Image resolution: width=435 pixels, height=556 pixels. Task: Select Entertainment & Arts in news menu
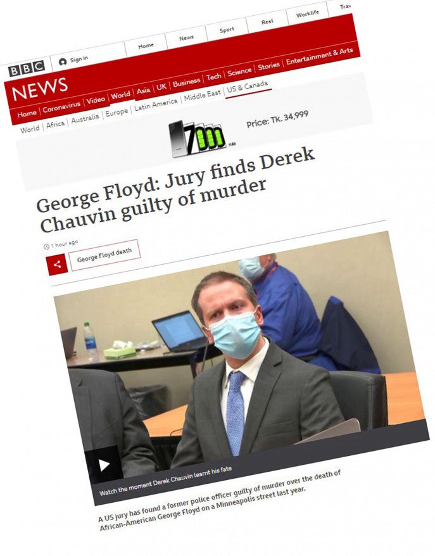point(319,56)
